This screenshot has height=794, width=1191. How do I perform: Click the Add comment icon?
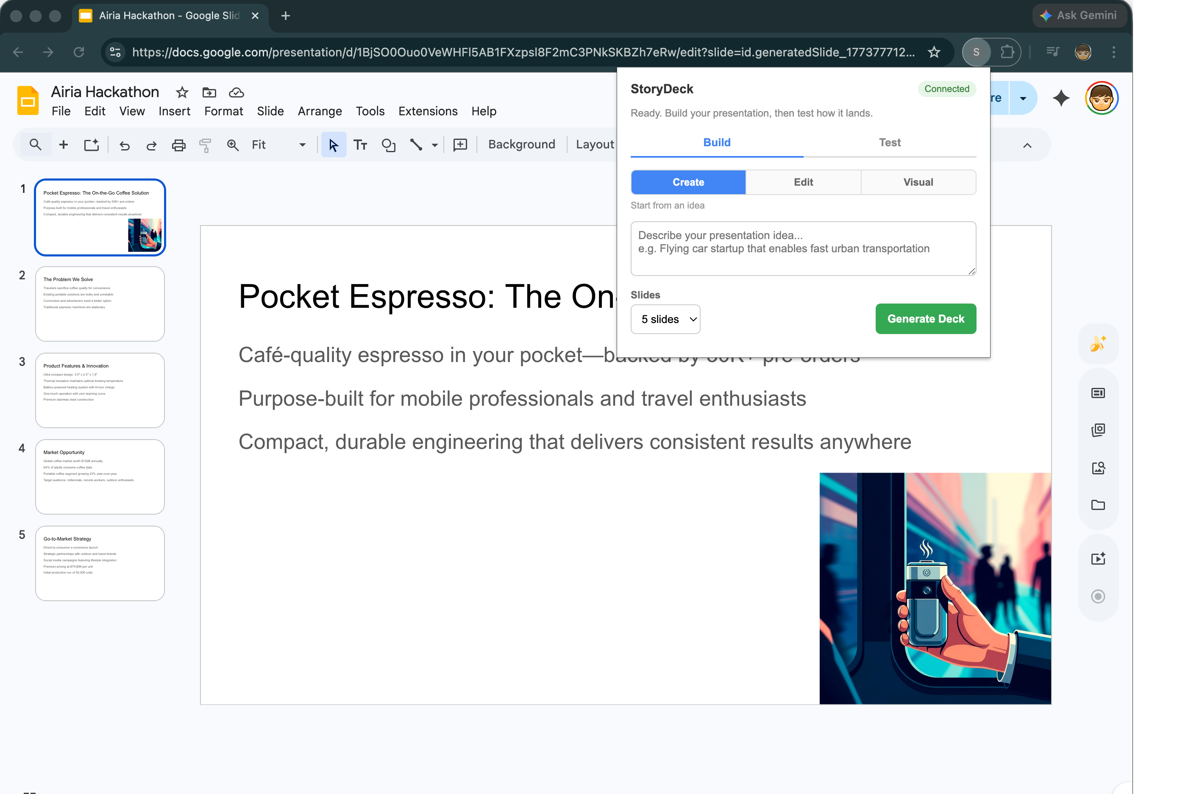point(460,145)
